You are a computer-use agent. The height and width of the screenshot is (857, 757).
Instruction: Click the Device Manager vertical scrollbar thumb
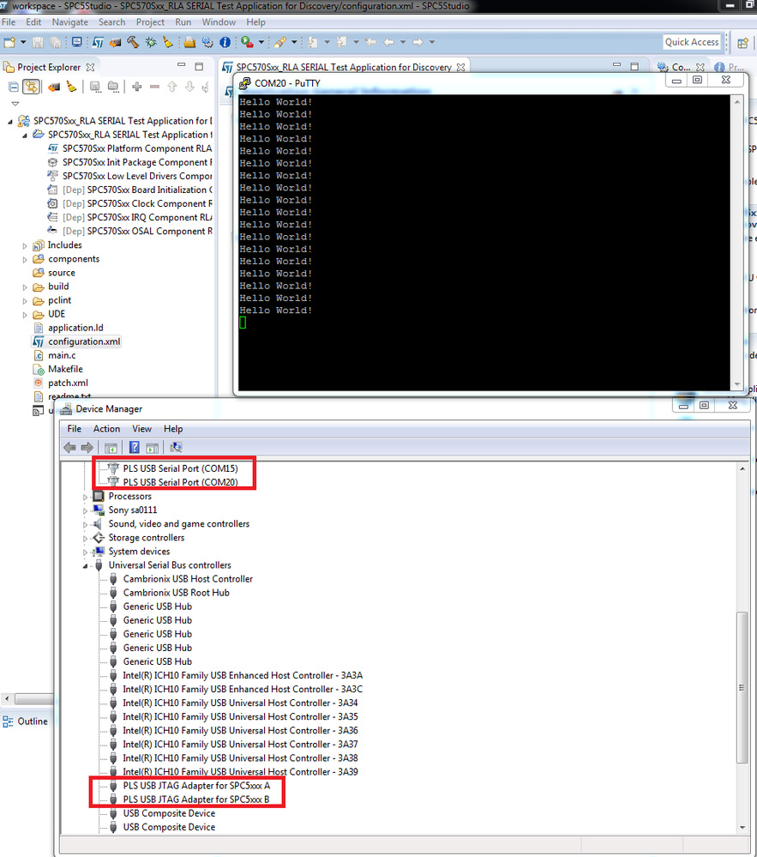pyautogui.click(x=742, y=687)
